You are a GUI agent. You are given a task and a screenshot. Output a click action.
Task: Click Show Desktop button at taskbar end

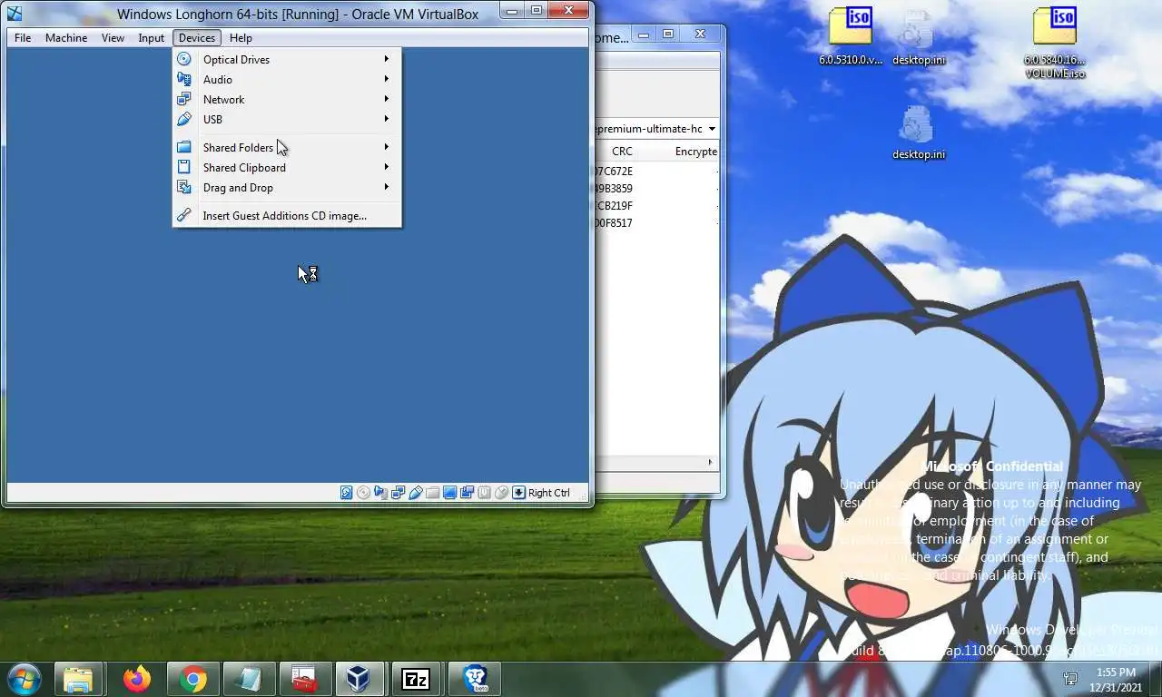(1156, 679)
